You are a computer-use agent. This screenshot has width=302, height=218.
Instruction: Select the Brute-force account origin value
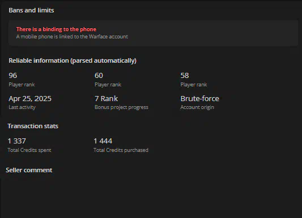pyautogui.click(x=200, y=99)
